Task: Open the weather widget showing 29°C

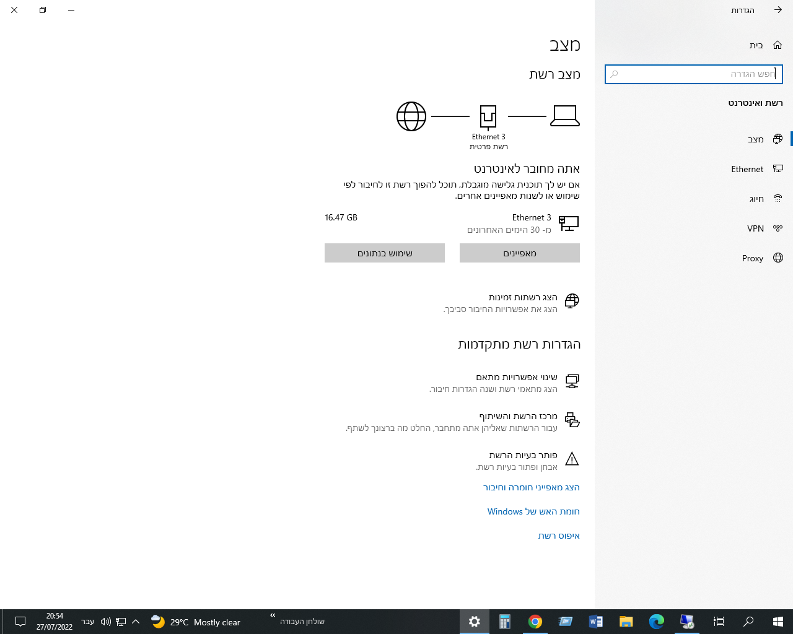Action: coord(196,622)
